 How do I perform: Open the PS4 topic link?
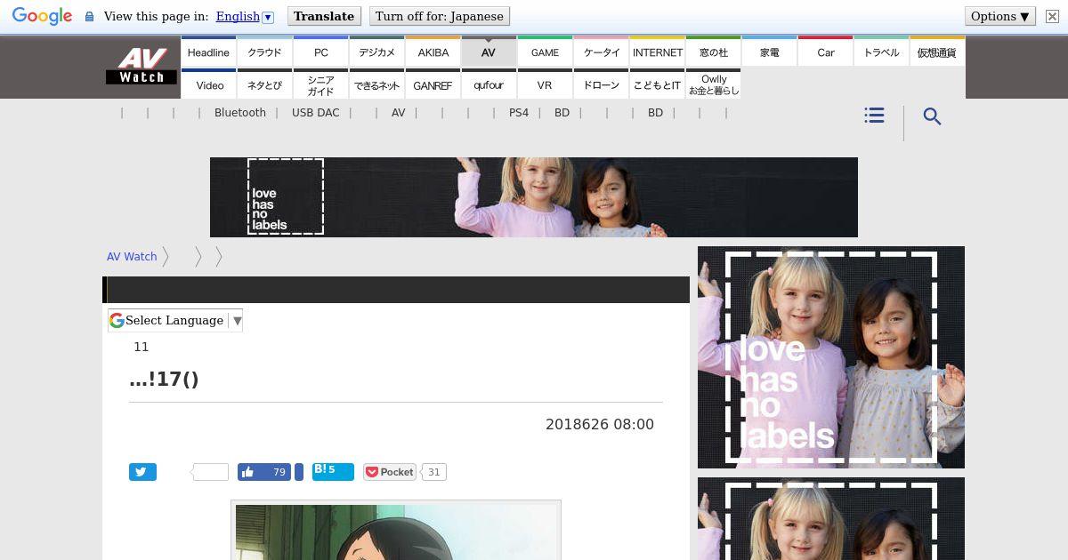(x=519, y=113)
